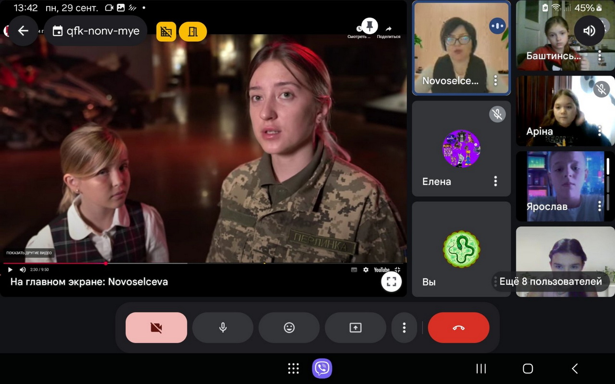Open the emoji reactions panel
The width and height of the screenshot is (615, 384).
289,328
